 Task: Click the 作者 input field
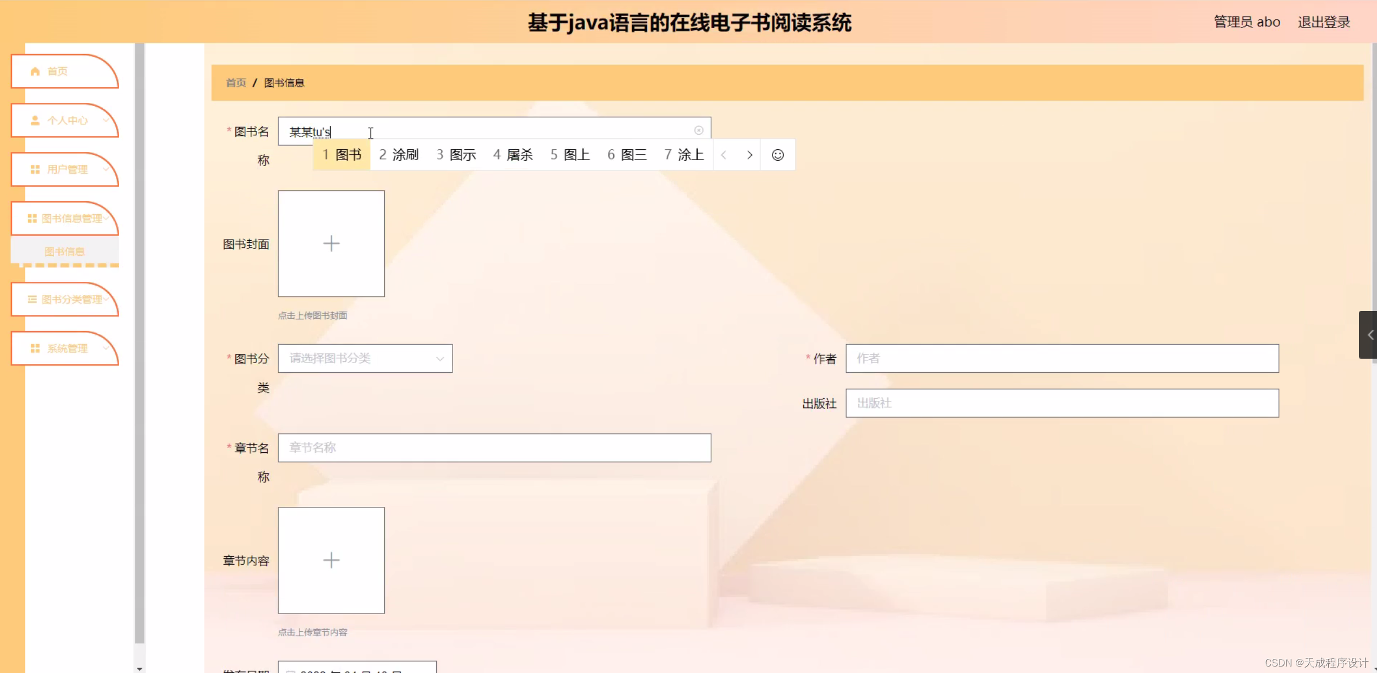point(1063,358)
